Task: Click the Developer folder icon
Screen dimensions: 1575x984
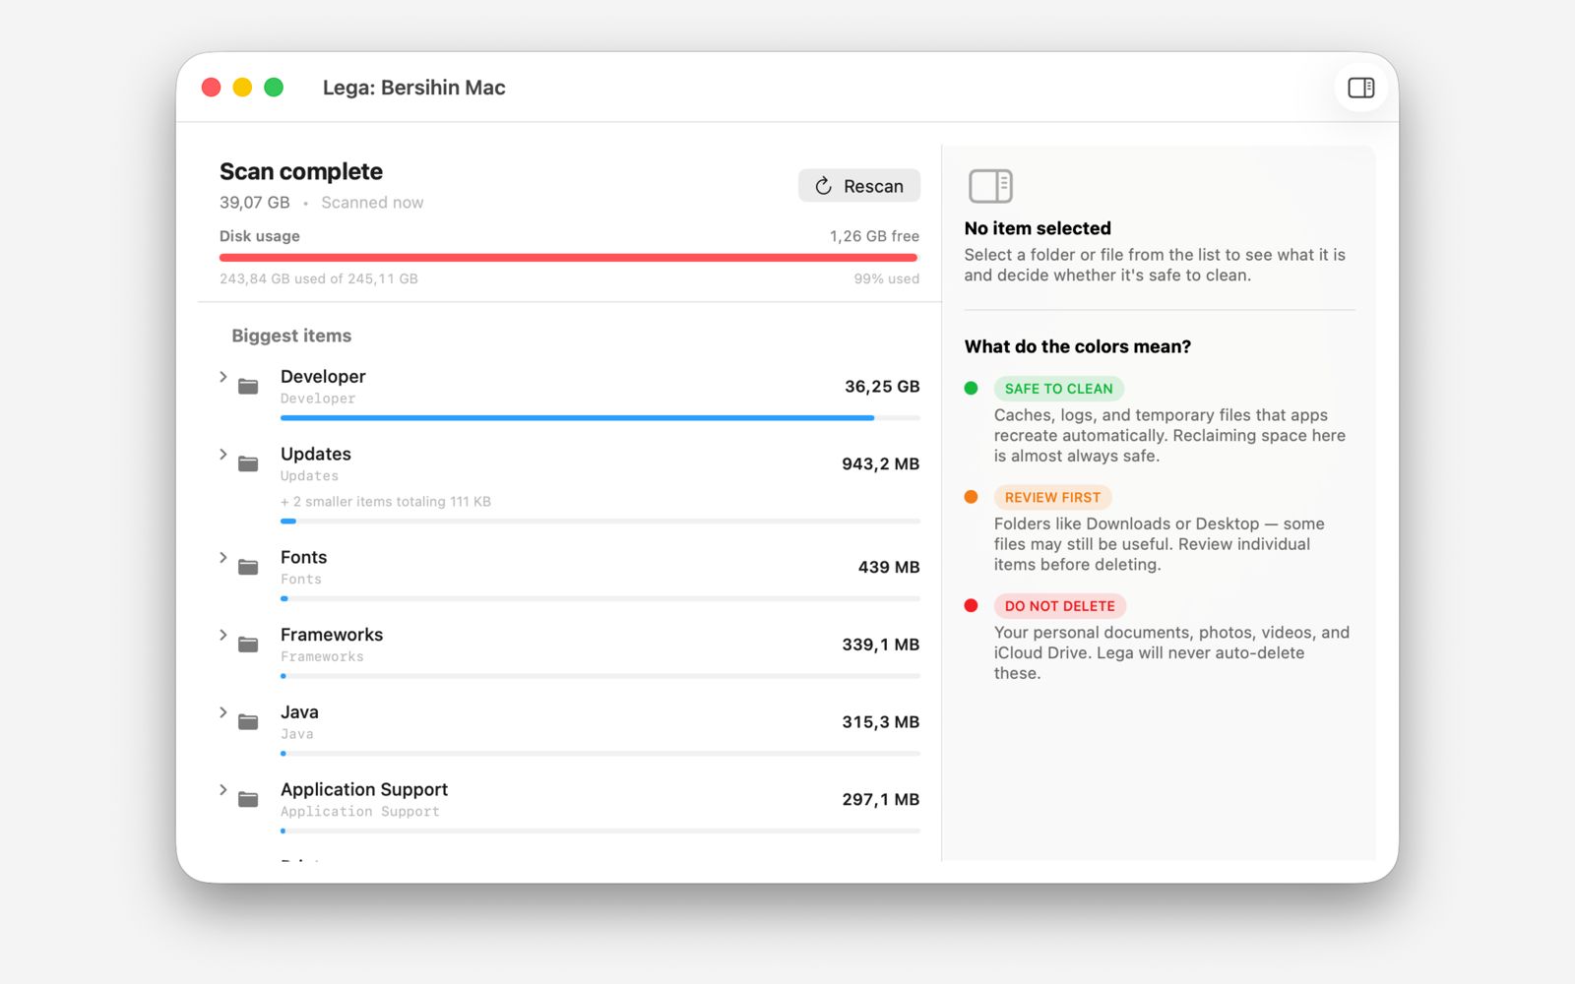Action: point(248,387)
